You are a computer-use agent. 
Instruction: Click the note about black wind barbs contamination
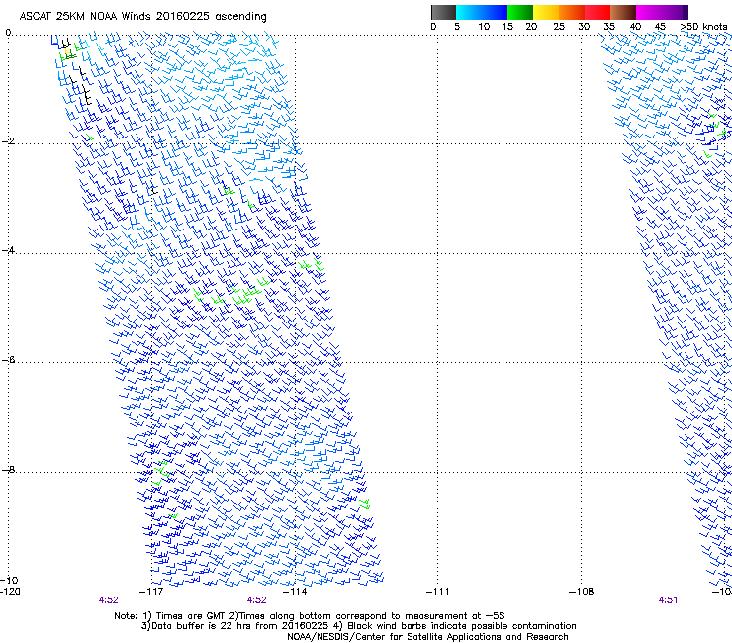(455, 626)
